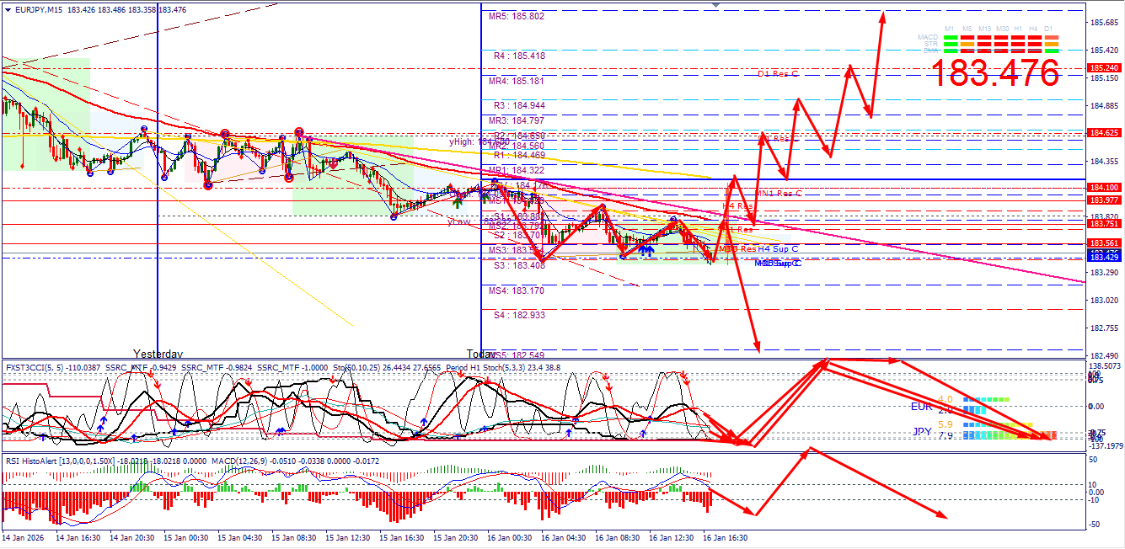Select the R3 : 184.944 resistance label
Viewport: 1125px width, 549px height.
(x=520, y=105)
